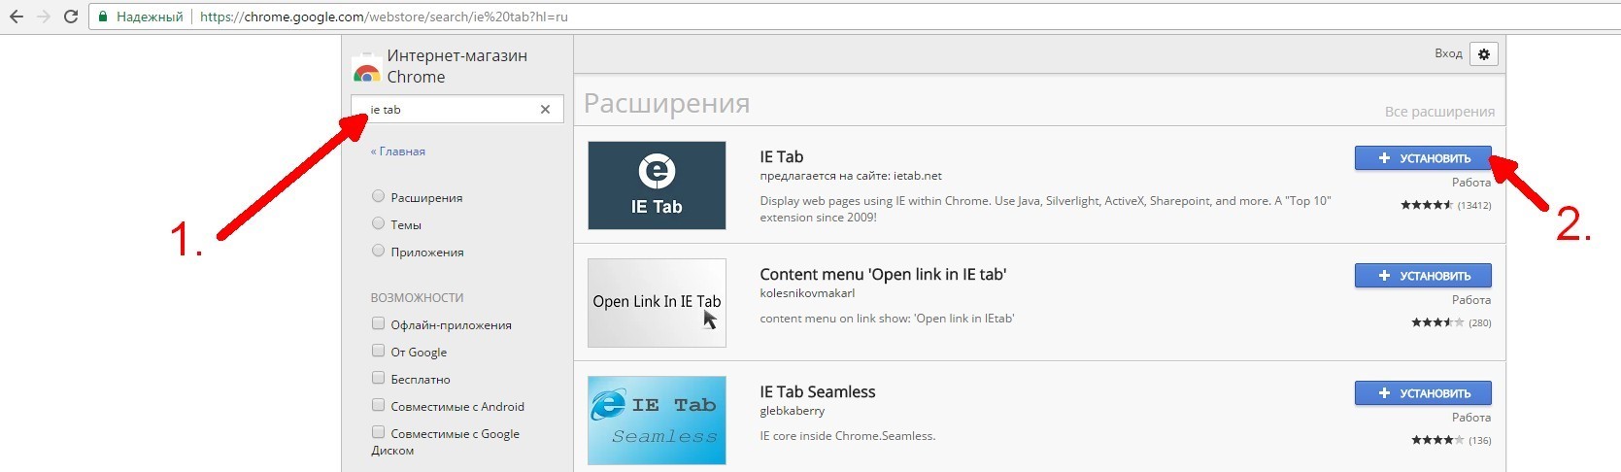Click the Chrome Web Store logo

366,70
